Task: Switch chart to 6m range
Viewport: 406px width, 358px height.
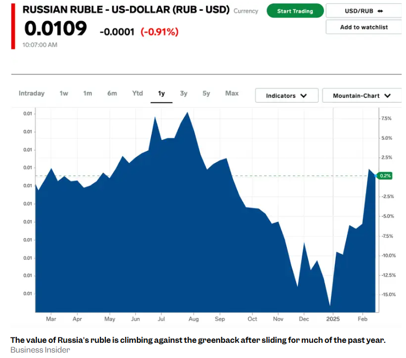Action: pos(112,93)
